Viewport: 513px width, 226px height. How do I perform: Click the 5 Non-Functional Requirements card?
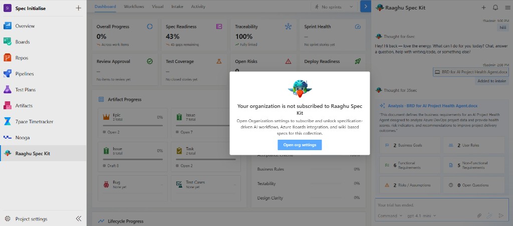pyautogui.click(x=474, y=165)
